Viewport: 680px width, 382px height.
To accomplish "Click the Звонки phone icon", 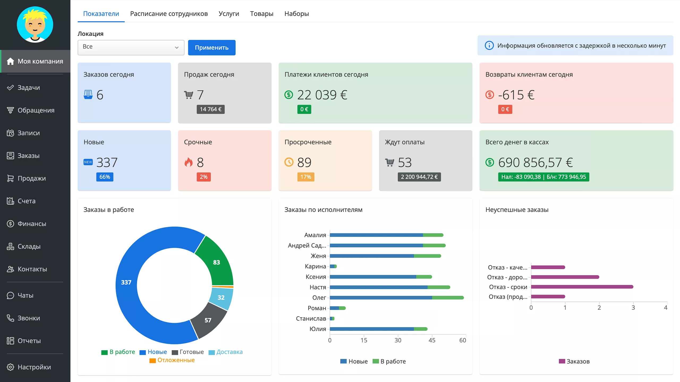I will (x=10, y=318).
